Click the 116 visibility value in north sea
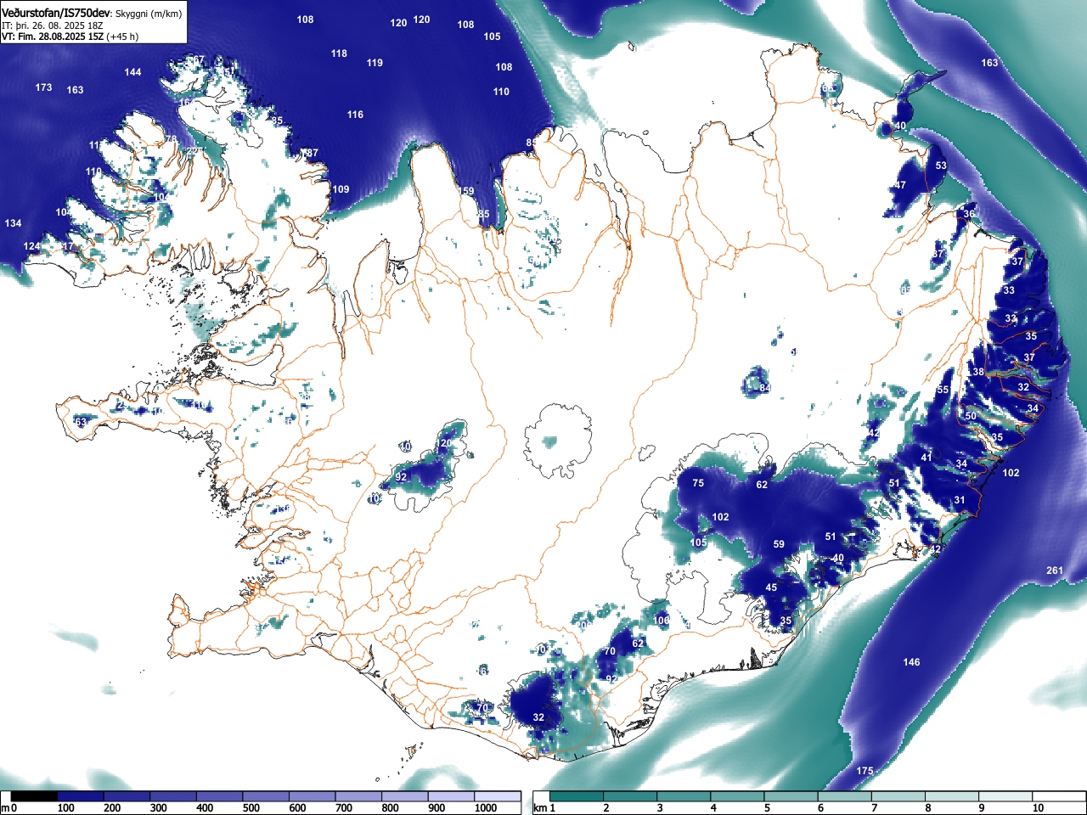The height and width of the screenshot is (815, 1087). (x=355, y=115)
